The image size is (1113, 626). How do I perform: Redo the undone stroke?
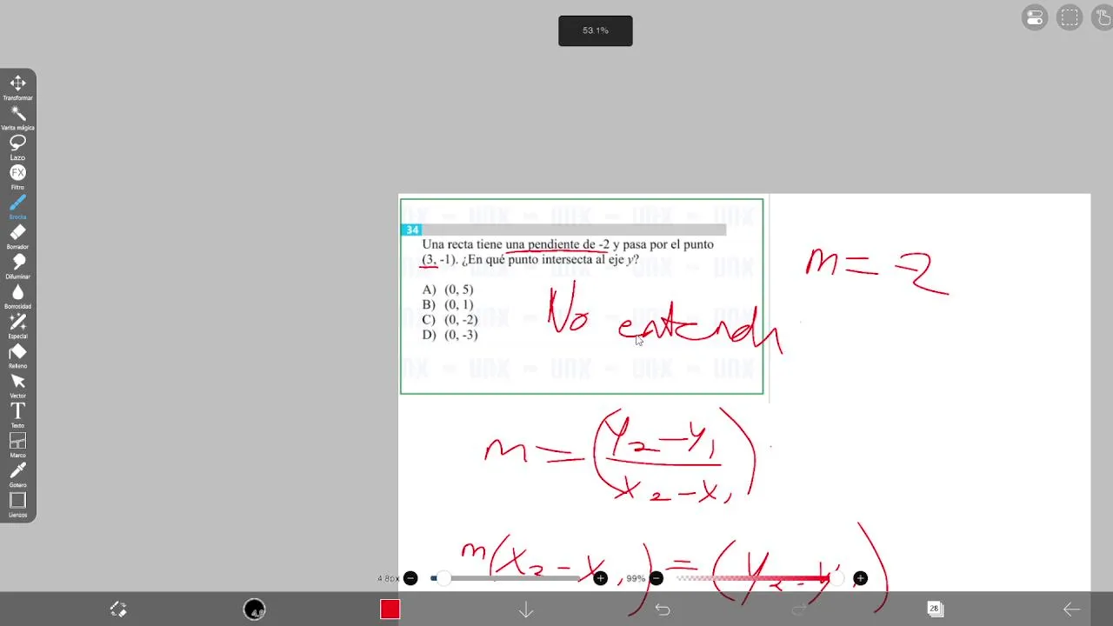tap(799, 609)
